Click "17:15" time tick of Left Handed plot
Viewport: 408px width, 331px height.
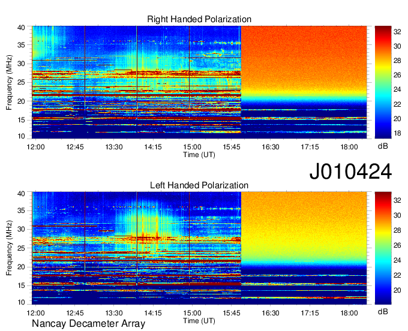(310, 313)
